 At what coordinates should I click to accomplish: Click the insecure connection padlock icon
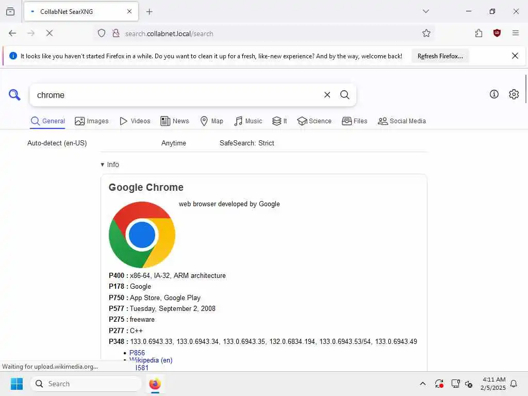pos(116,34)
